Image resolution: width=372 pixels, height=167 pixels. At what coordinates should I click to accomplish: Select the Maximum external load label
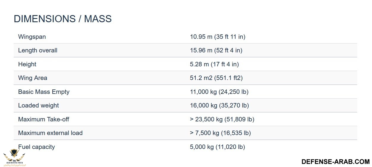50,133
